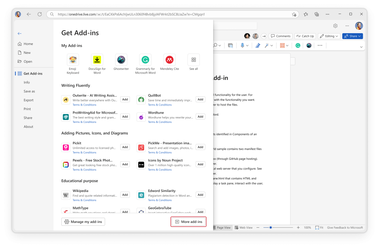Open the Comments pane button
Viewport: 379px width, 248px height.
coord(281,36)
